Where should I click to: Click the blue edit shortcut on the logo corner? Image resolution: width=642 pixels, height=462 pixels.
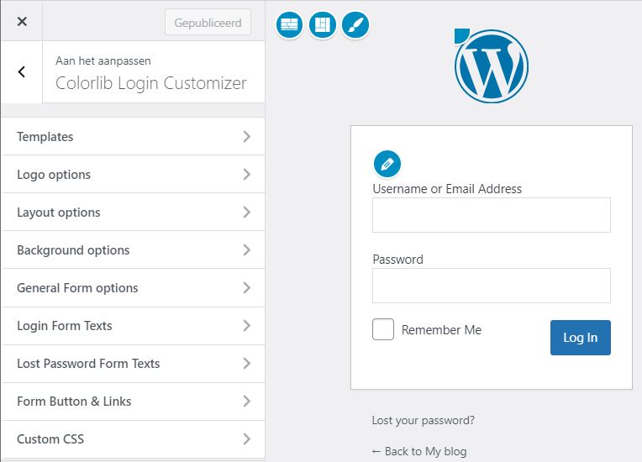click(x=462, y=35)
